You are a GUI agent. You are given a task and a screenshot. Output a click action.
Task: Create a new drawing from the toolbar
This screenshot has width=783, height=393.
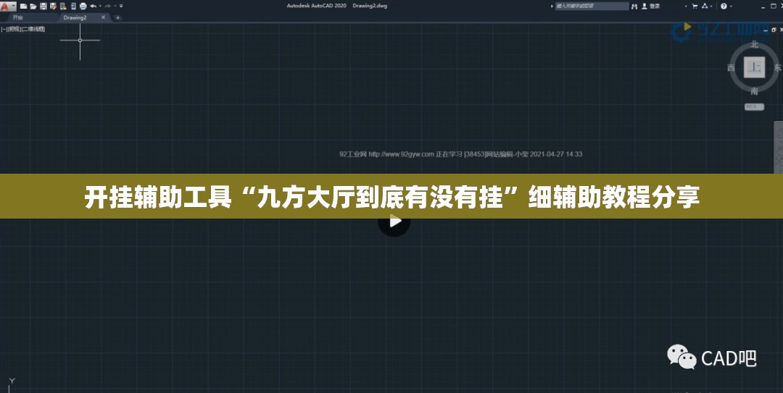[23, 6]
